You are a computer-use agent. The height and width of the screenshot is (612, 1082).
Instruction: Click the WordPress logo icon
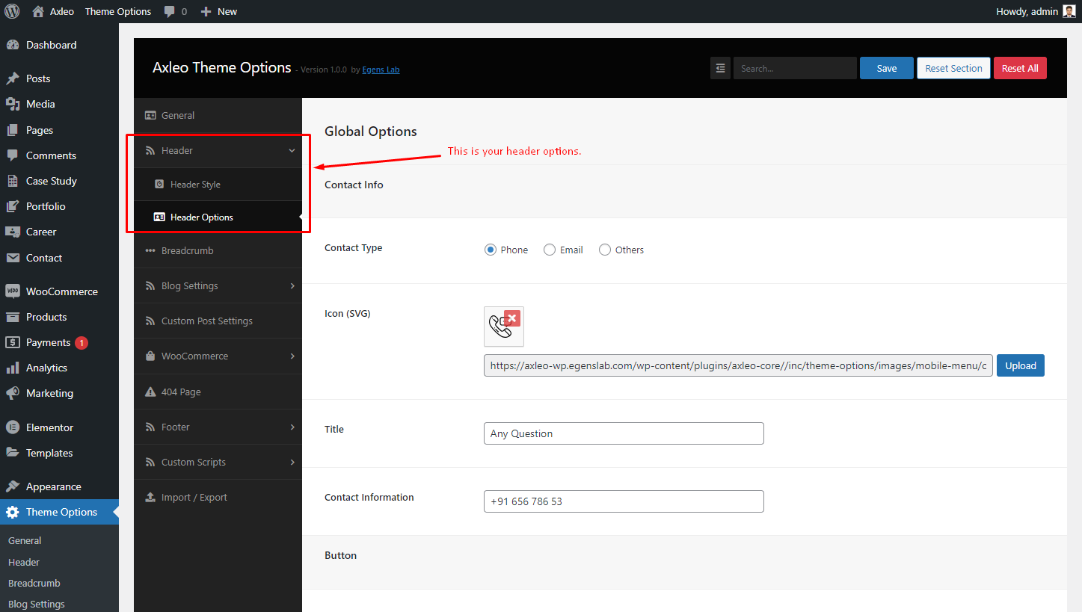12,11
